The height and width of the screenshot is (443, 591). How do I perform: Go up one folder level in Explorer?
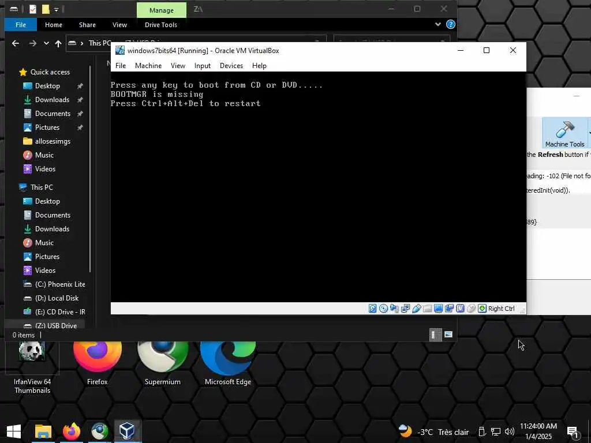(58, 43)
